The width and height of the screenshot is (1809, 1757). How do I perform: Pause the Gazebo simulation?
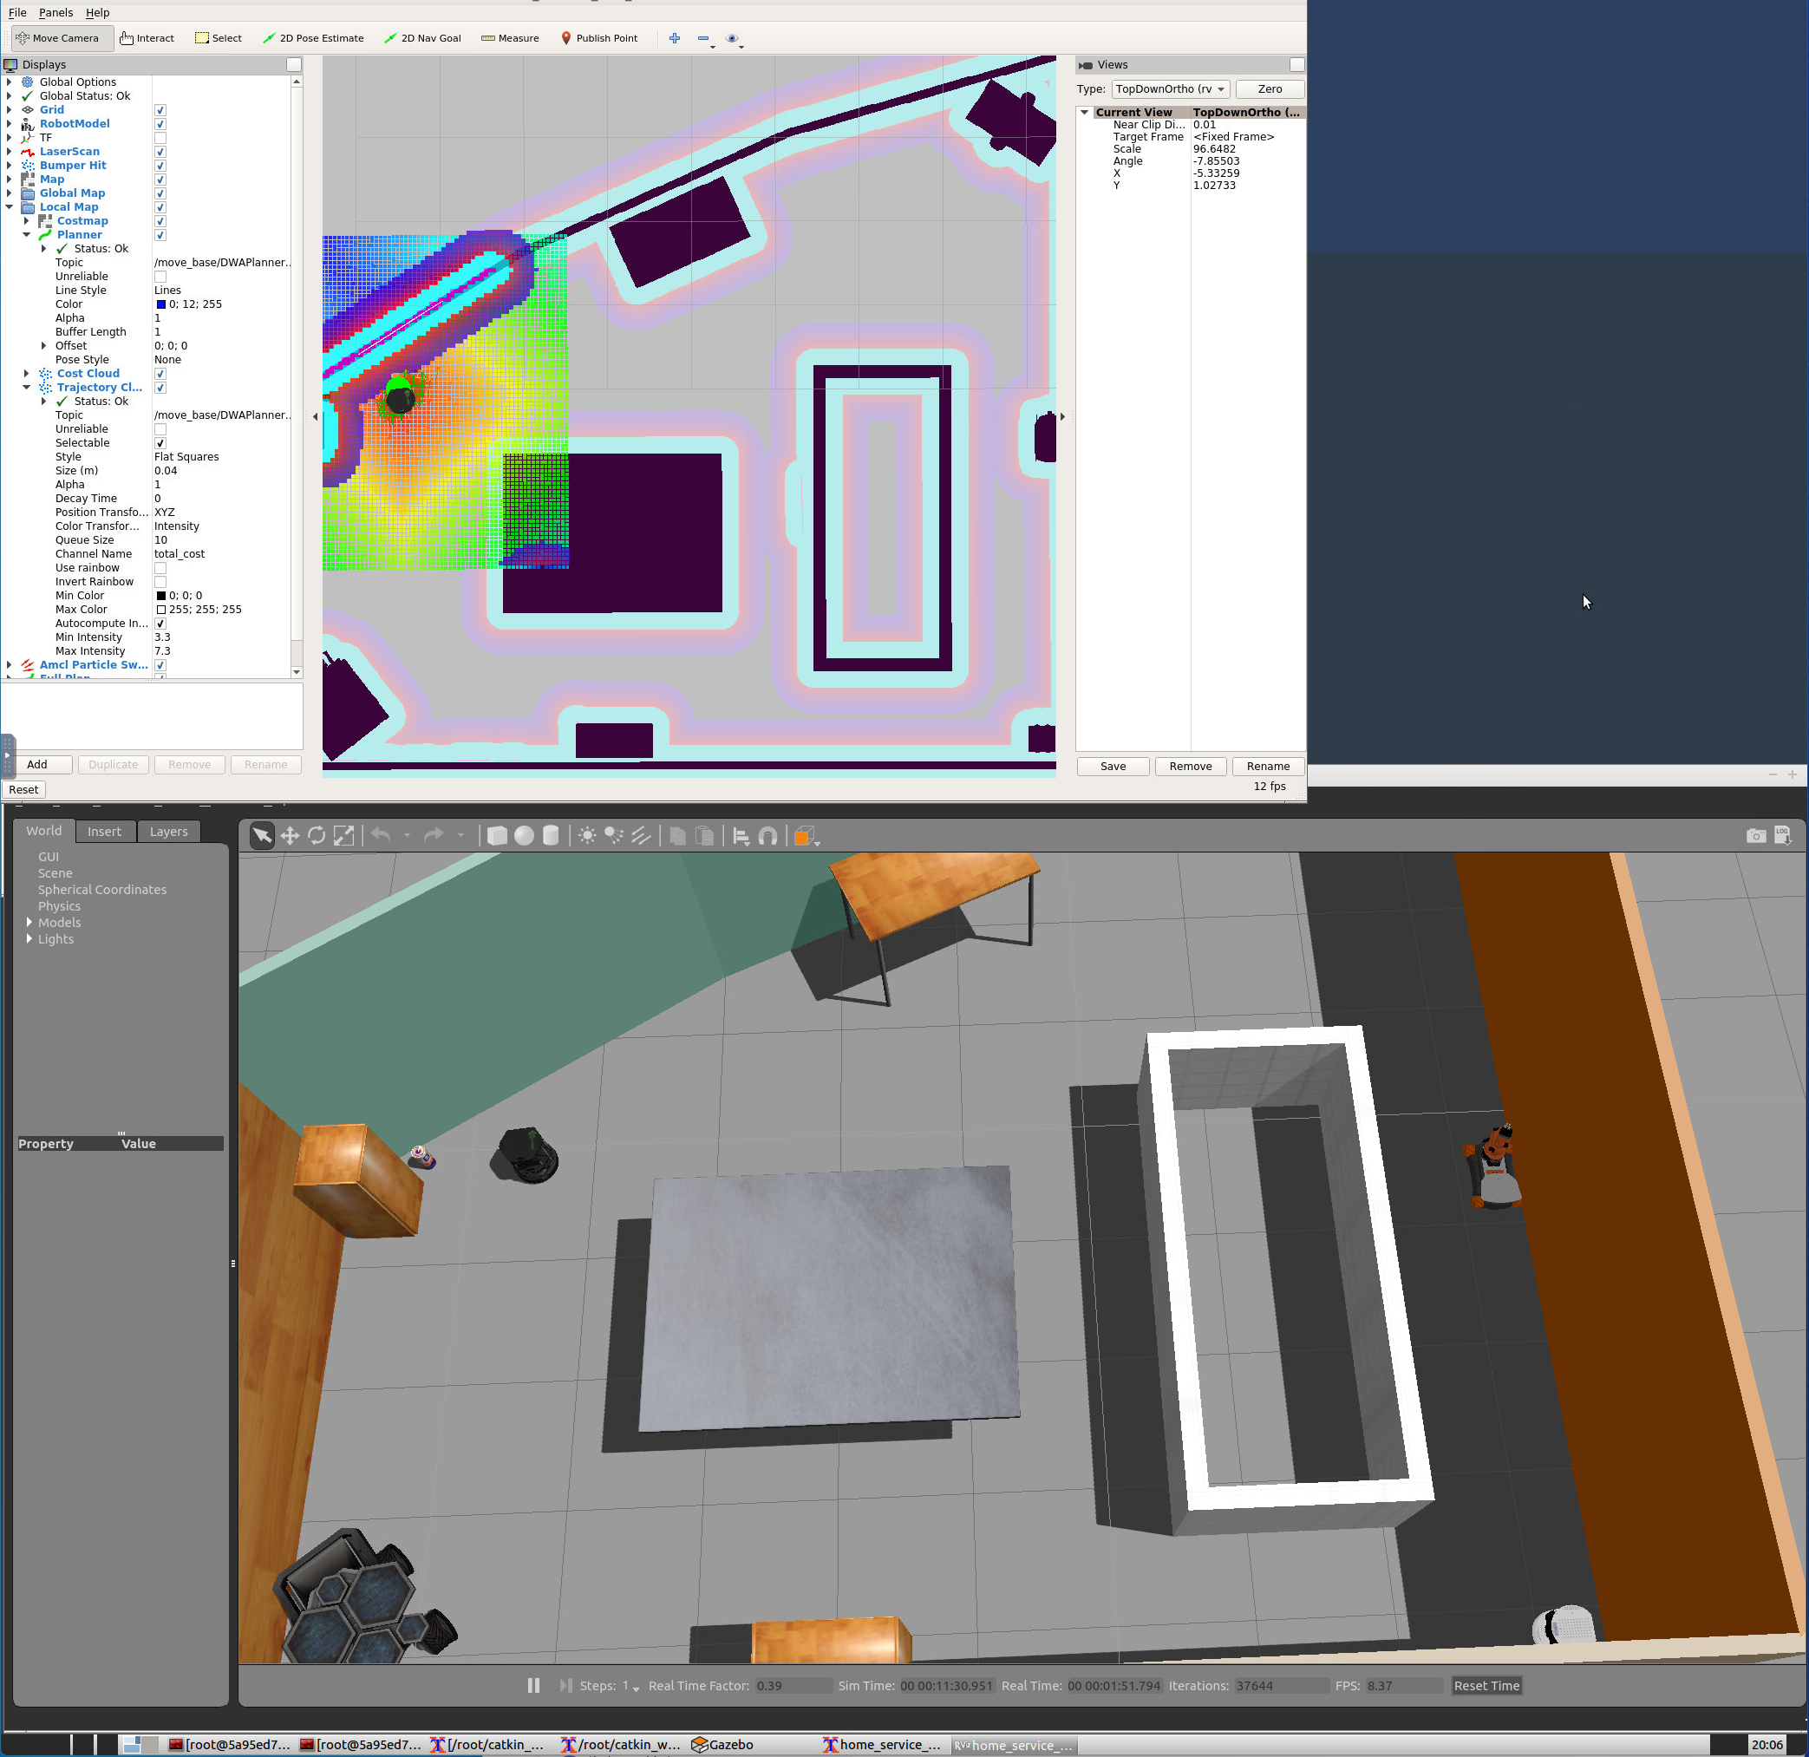pyautogui.click(x=533, y=1686)
